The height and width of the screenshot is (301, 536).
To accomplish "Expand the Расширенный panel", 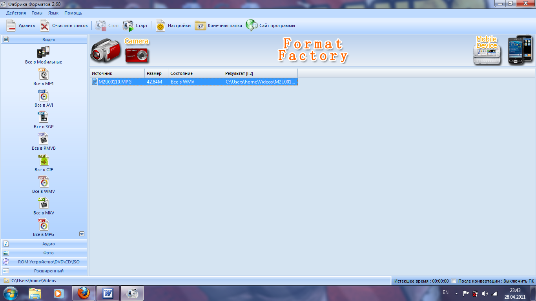I will pos(44,271).
